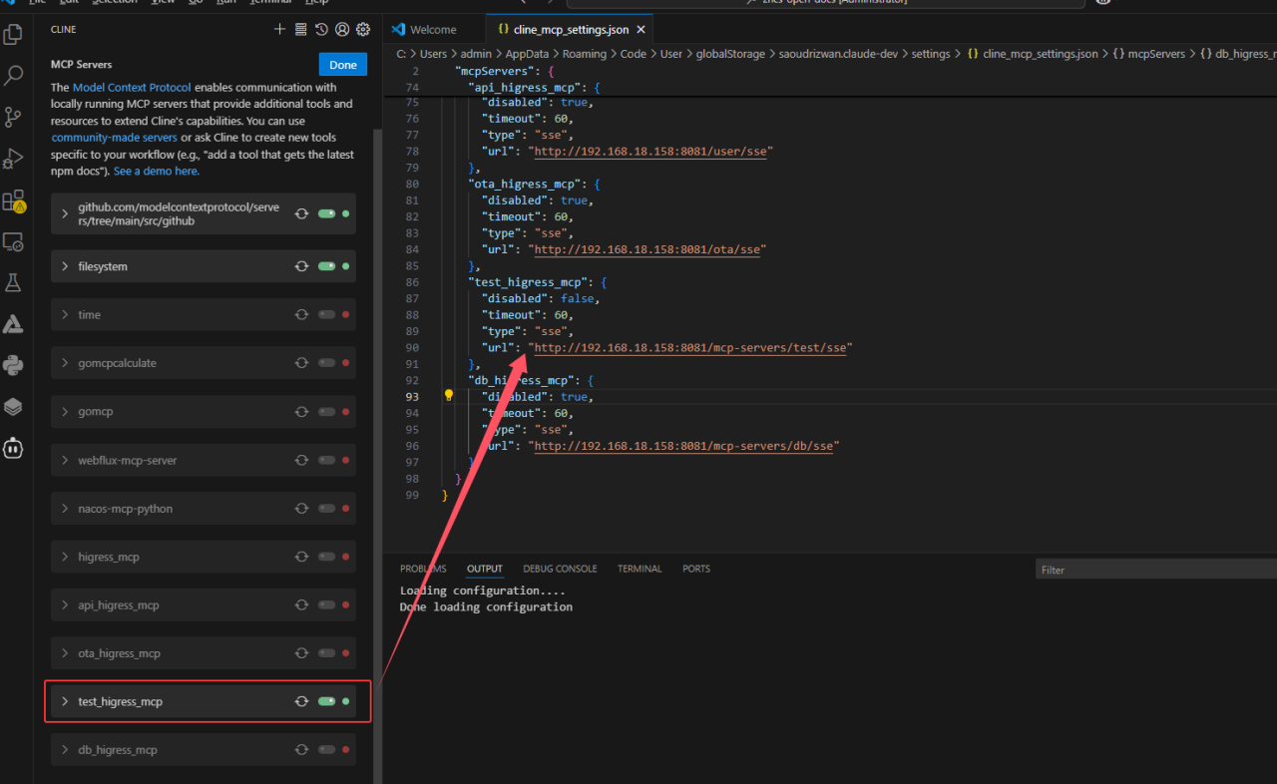The height and width of the screenshot is (784, 1277).
Task: Expand the db_higress_mcp entry
Action: [x=65, y=749]
